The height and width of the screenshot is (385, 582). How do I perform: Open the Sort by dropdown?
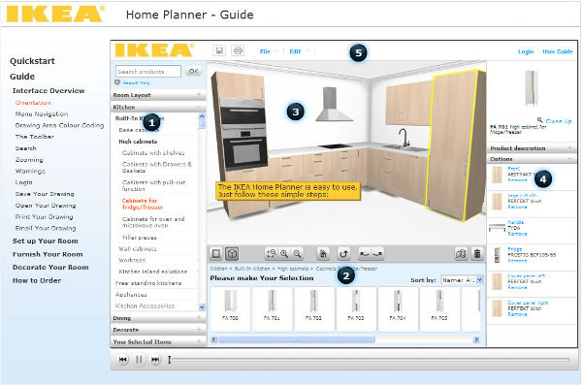tap(463, 280)
